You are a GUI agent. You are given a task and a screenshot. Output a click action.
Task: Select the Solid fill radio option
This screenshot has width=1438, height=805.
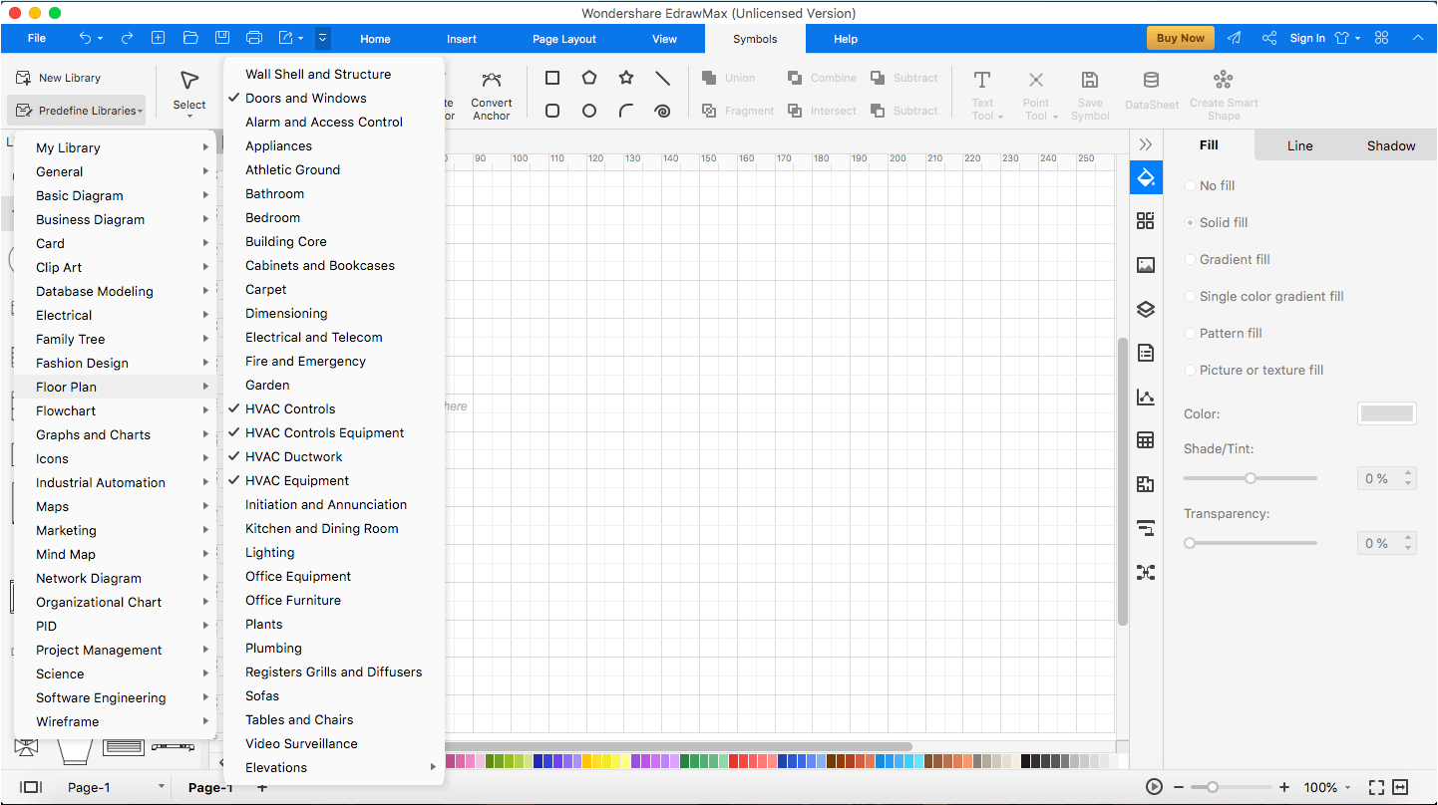[1190, 222]
